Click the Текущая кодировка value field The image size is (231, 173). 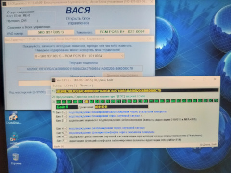(80, 69)
